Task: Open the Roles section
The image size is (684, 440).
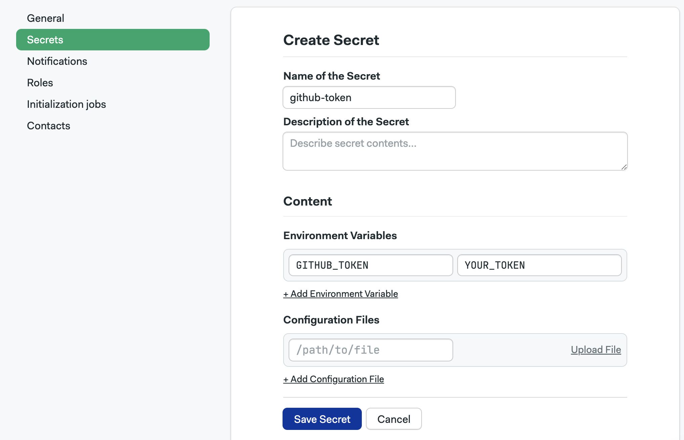Action: pyautogui.click(x=40, y=83)
